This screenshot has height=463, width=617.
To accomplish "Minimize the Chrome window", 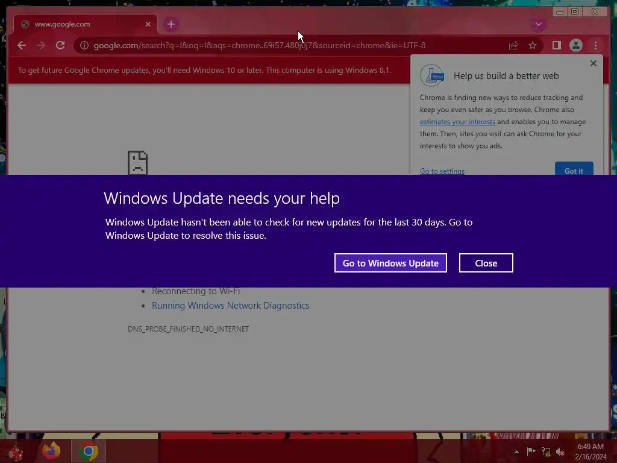I will tap(560, 12).
